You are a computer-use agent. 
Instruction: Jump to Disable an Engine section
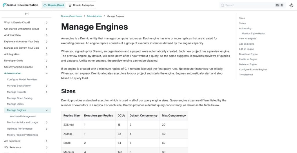pyautogui.click(x=248, y=54)
